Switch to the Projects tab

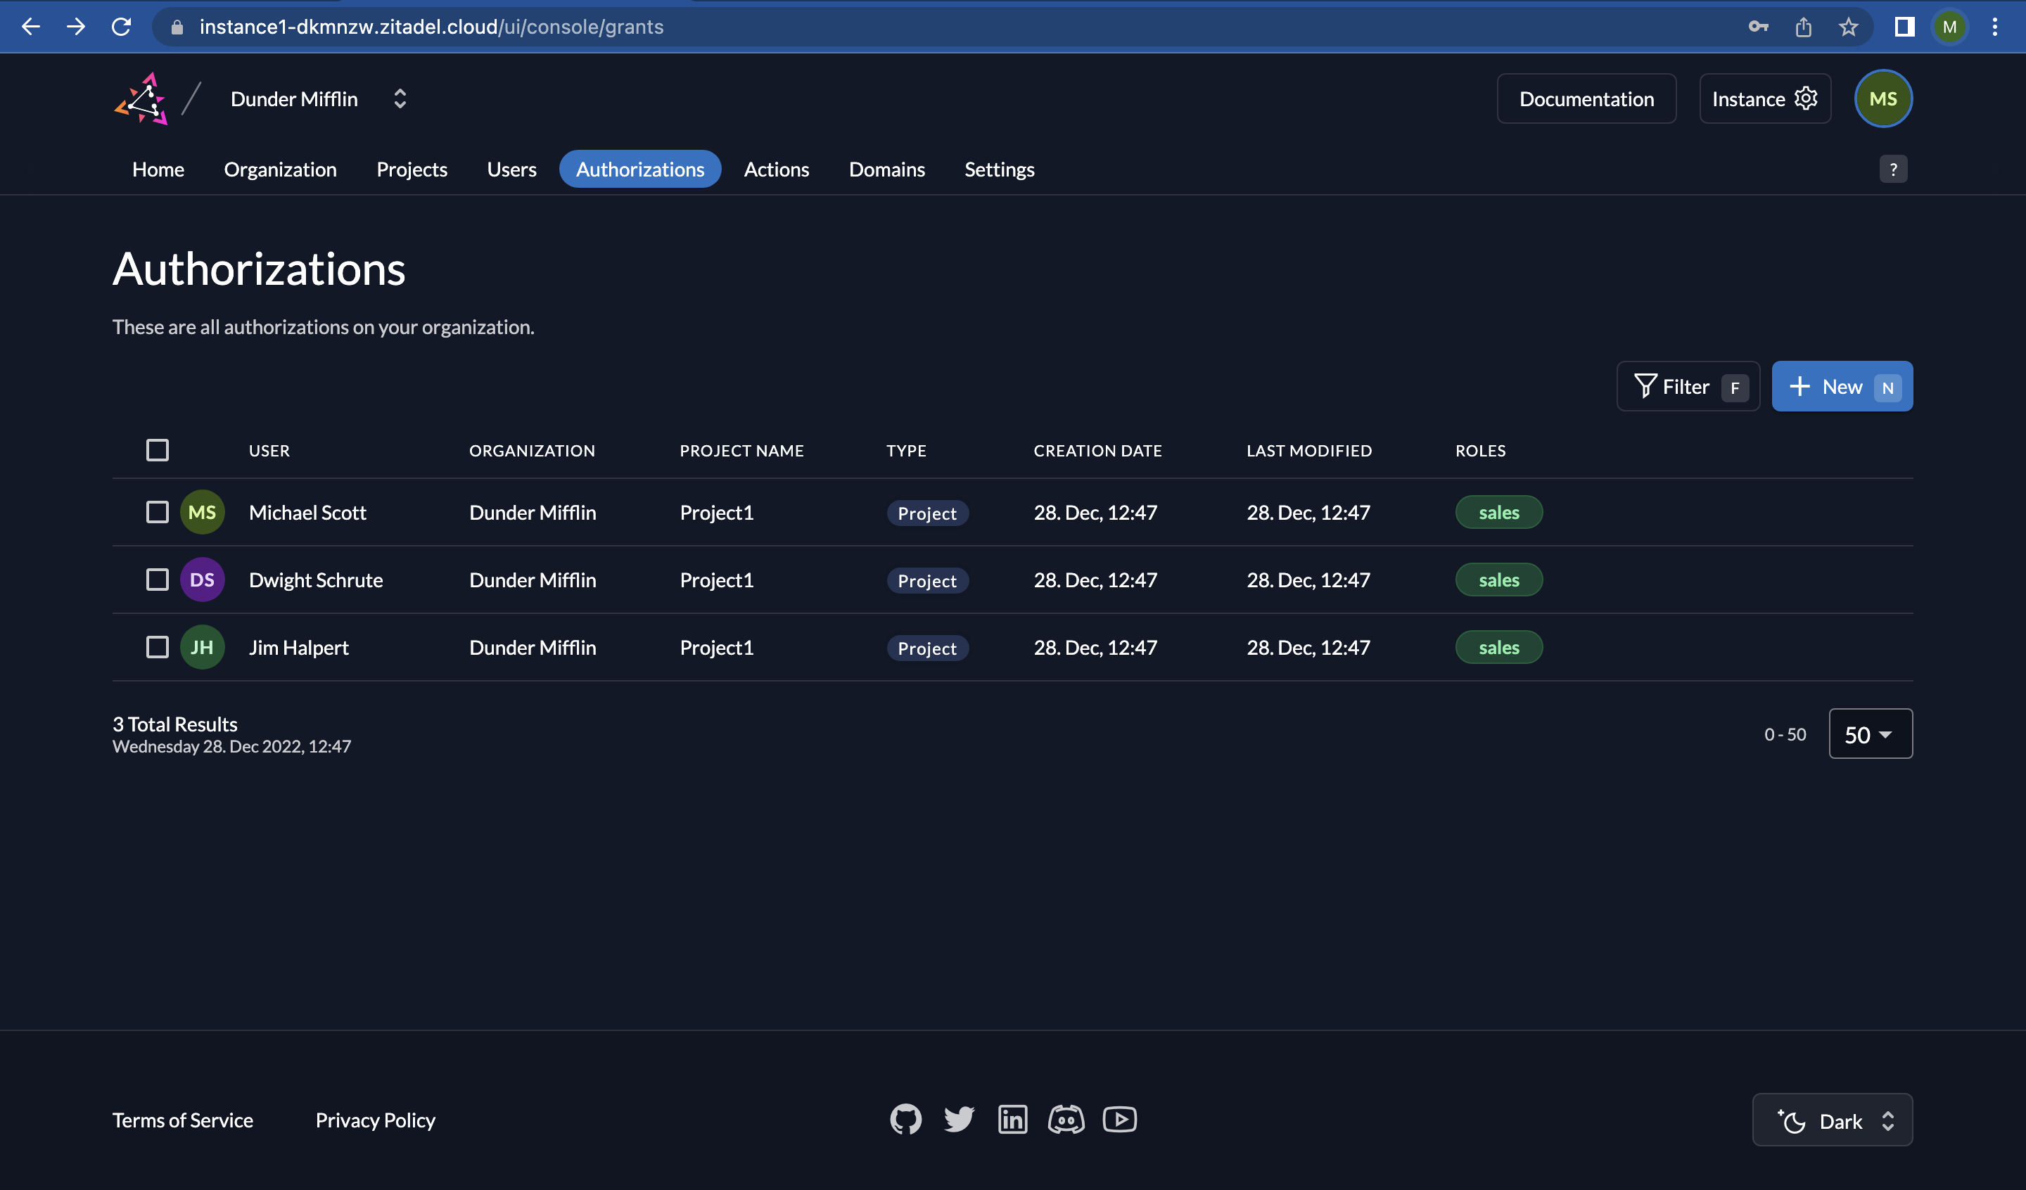(x=412, y=169)
